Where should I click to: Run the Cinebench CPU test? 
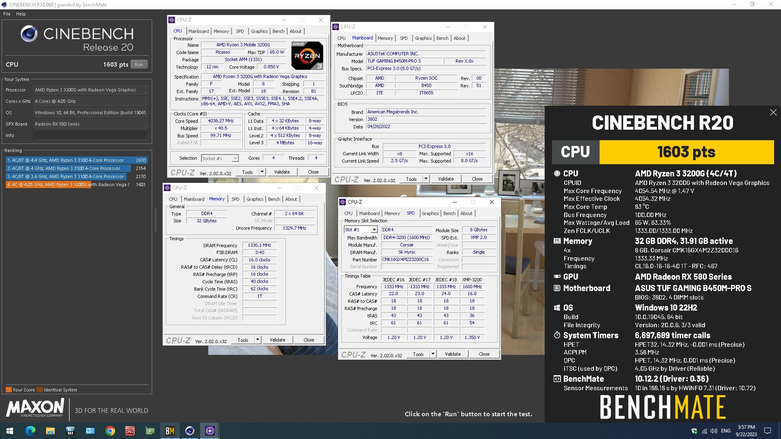pyautogui.click(x=139, y=65)
